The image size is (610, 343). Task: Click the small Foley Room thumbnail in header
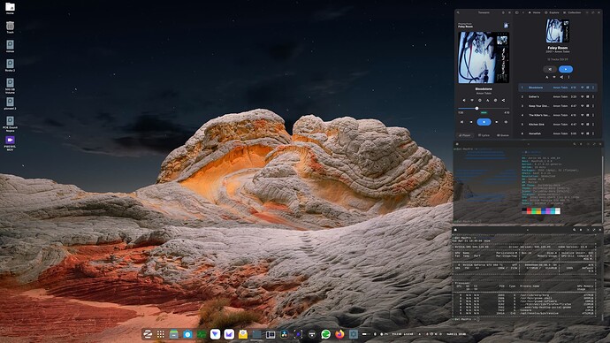point(507,26)
